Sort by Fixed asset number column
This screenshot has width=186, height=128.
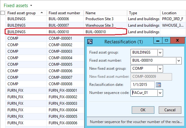point(64,13)
